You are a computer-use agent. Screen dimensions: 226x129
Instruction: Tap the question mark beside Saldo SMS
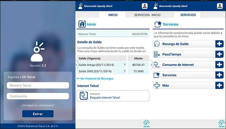[x=125, y=71]
